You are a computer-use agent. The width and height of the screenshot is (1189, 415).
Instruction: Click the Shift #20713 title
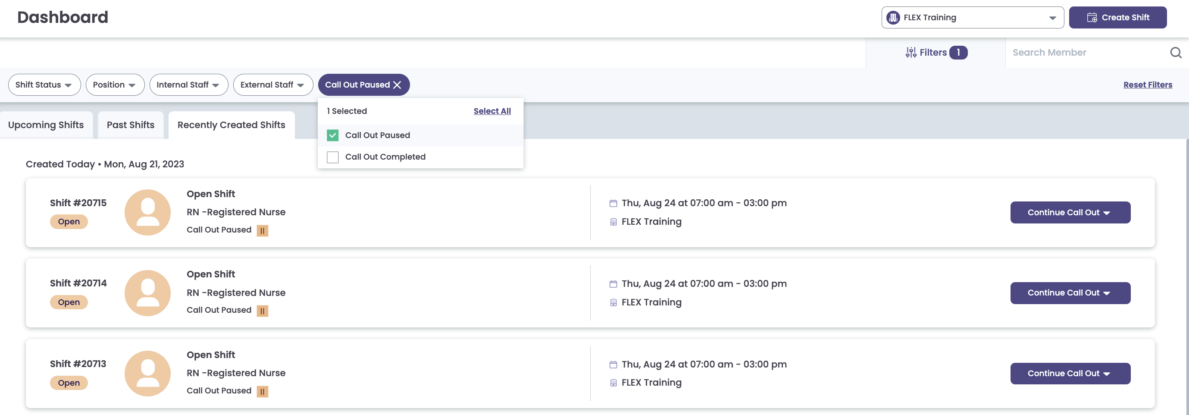pyautogui.click(x=78, y=364)
